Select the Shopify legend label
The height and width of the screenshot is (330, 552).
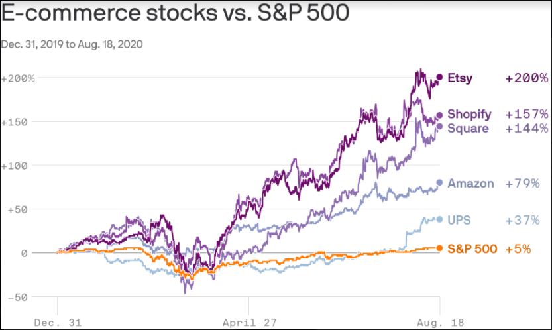(x=469, y=114)
